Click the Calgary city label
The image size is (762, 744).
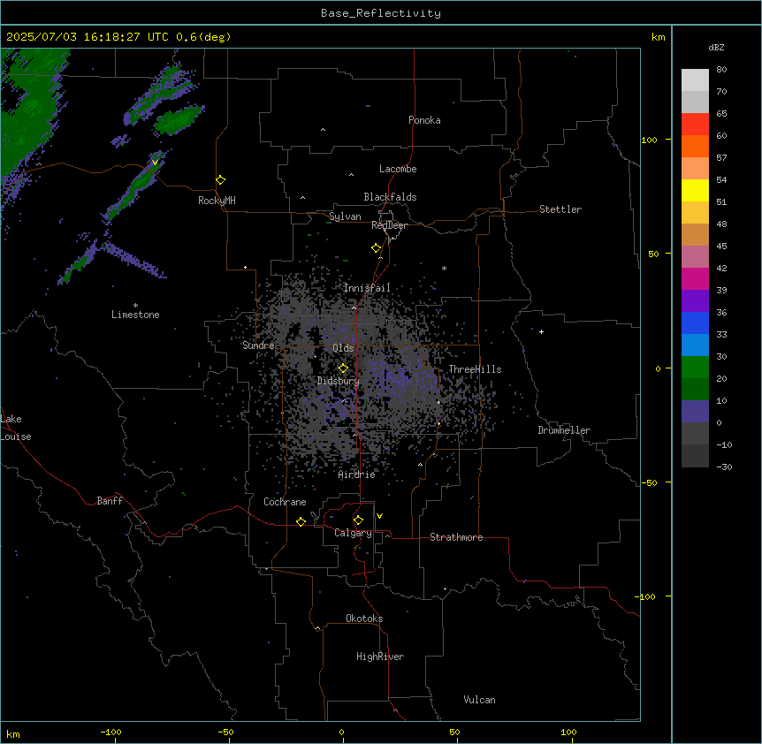(x=353, y=533)
